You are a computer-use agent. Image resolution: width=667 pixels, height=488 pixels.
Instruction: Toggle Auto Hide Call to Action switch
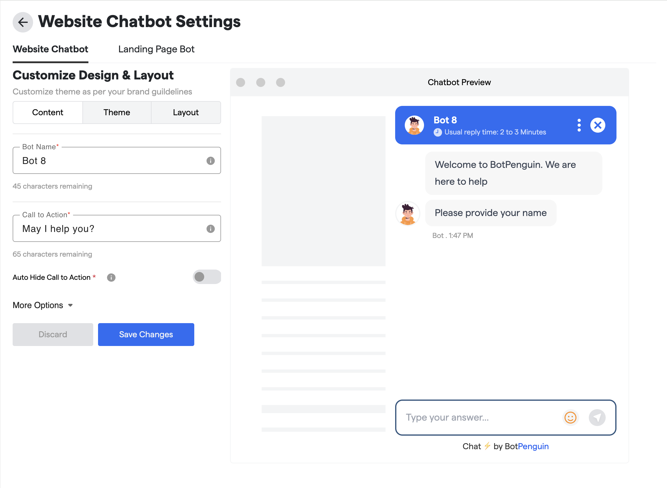coord(207,277)
